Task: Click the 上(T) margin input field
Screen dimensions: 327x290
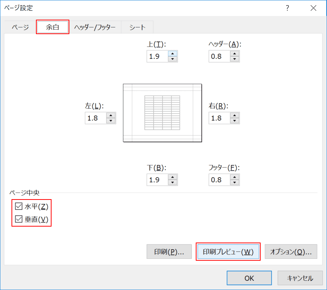Action: [158, 56]
